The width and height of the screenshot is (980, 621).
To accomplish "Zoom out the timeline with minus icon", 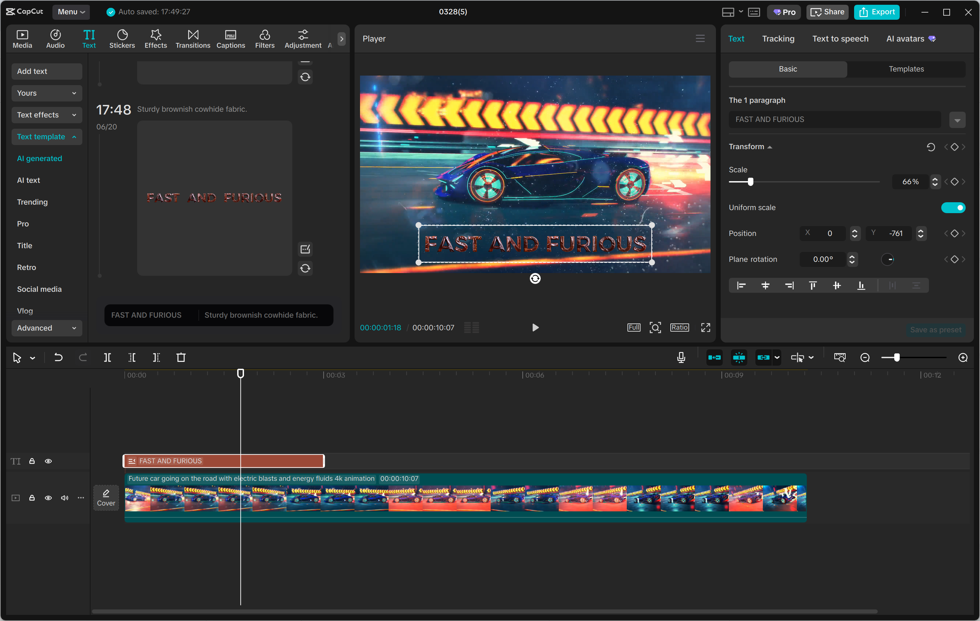I will pyautogui.click(x=865, y=357).
